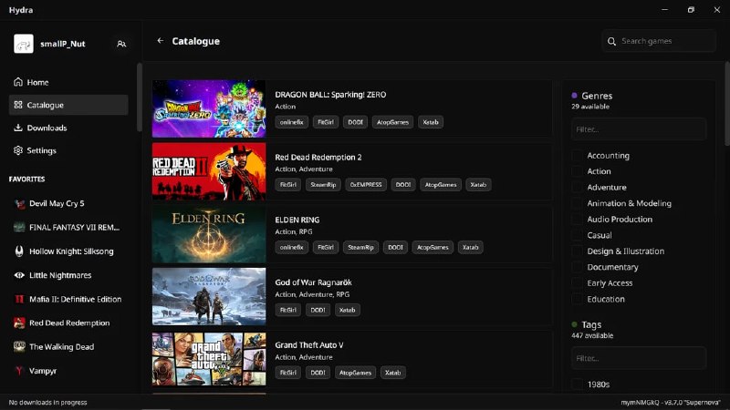Tick the Early Access checkbox
The height and width of the screenshot is (410, 730).
[x=577, y=283]
